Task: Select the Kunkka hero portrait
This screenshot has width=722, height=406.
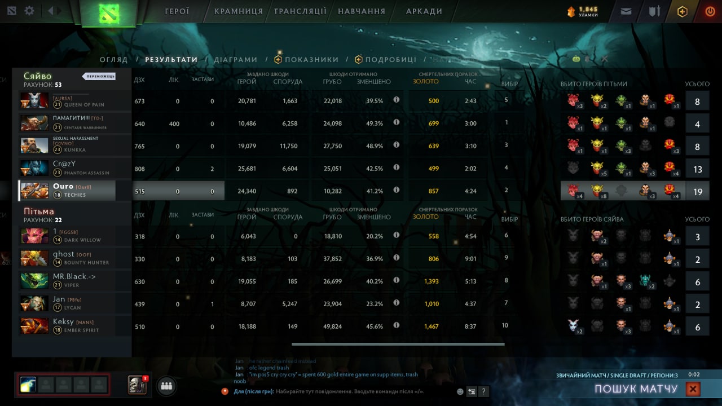Action: pyautogui.click(x=34, y=145)
